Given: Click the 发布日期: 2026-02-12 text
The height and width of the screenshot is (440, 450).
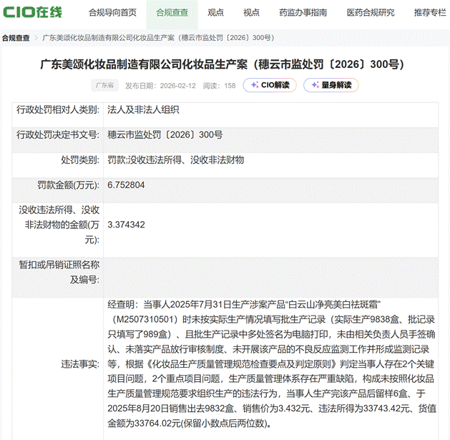Looking at the screenshot, I should click(x=160, y=86).
